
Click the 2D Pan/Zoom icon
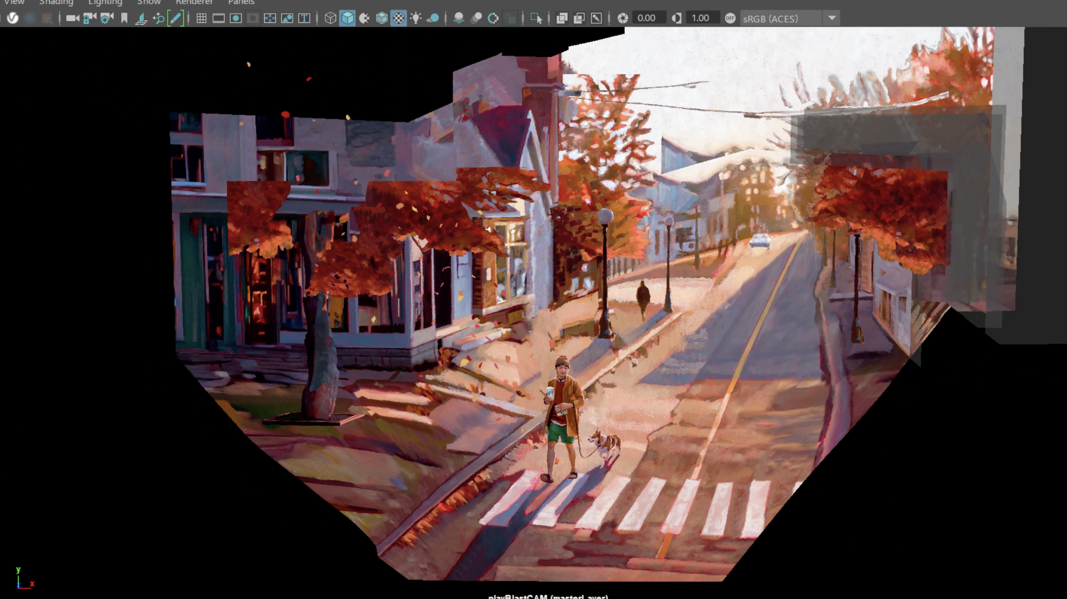(158, 18)
